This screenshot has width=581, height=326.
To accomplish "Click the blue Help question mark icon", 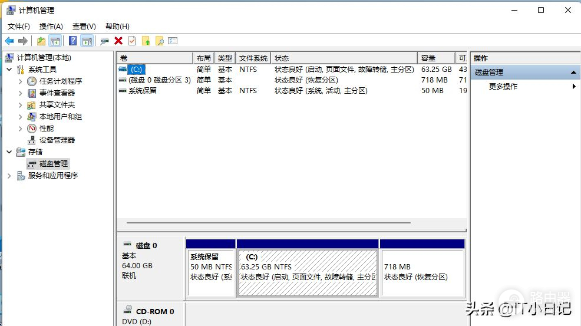I will tap(72, 41).
